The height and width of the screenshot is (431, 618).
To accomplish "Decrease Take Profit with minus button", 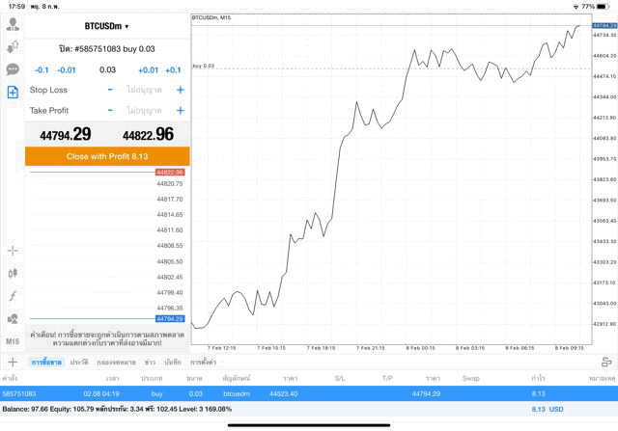I will coord(110,111).
